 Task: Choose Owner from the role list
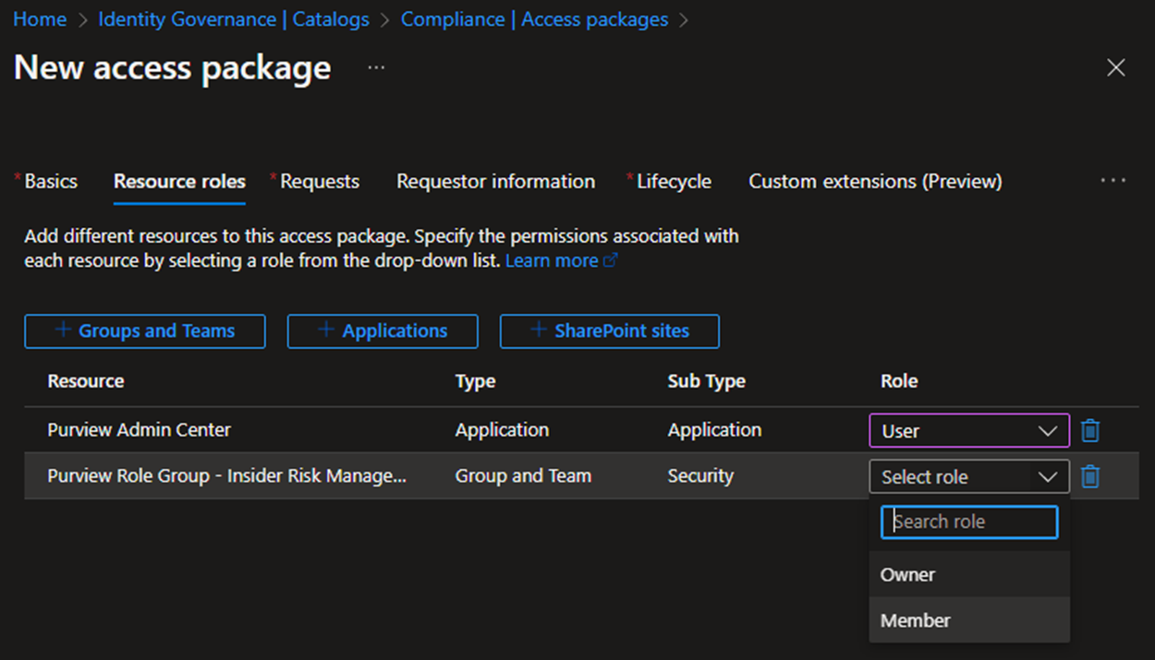point(969,574)
